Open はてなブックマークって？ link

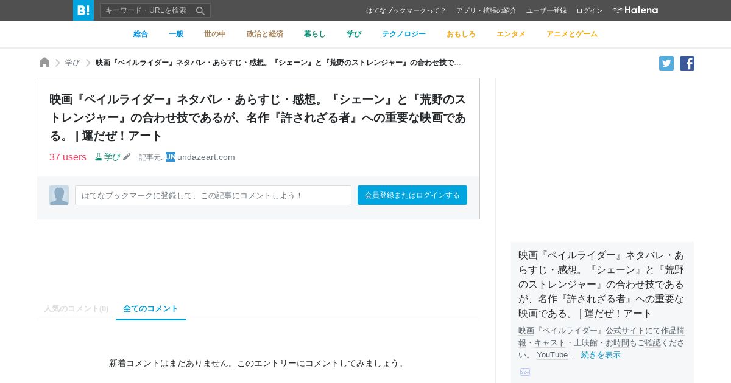[406, 10]
